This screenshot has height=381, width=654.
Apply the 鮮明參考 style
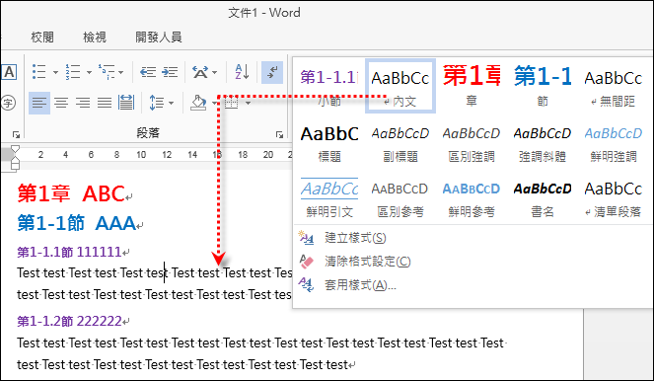pos(472,198)
